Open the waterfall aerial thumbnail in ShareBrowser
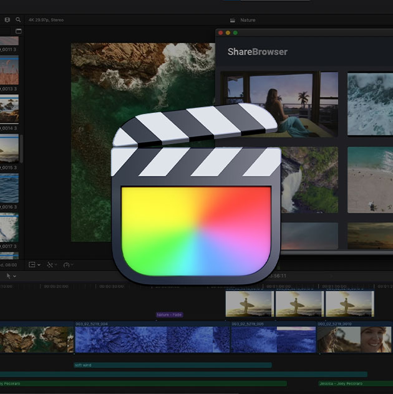393x394 pixels. coord(309,180)
